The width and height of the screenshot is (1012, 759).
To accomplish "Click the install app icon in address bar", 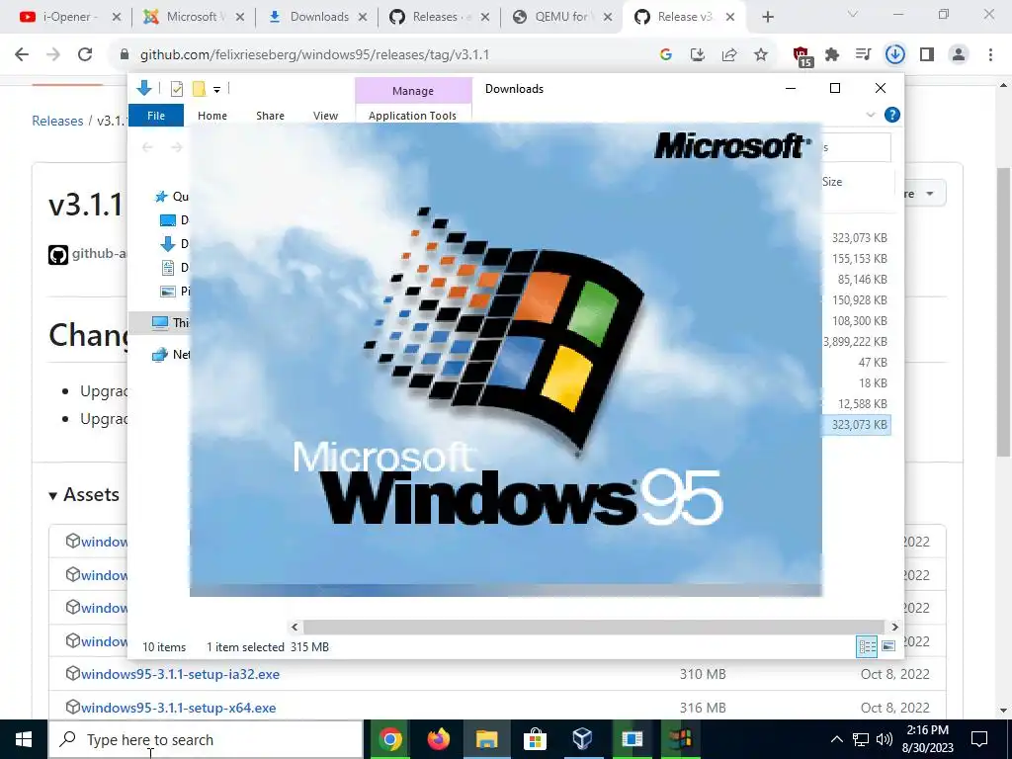I will (x=698, y=55).
